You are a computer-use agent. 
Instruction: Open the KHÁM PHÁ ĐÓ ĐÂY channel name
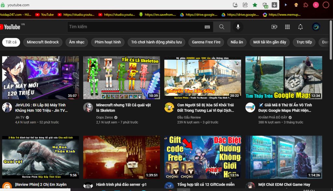click(x=273, y=117)
